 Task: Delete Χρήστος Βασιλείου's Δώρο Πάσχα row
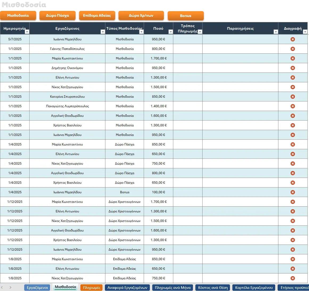(293, 183)
